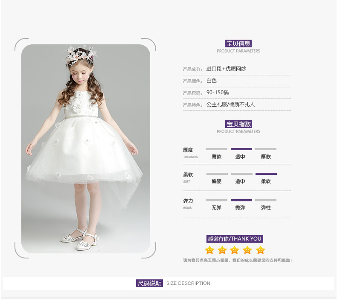337x299 pixels.
Task: Click the first gold star on the left
Action: 209,250
